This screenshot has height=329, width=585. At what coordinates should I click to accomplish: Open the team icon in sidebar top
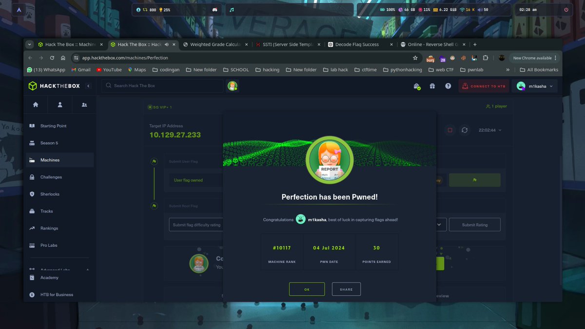(84, 104)
